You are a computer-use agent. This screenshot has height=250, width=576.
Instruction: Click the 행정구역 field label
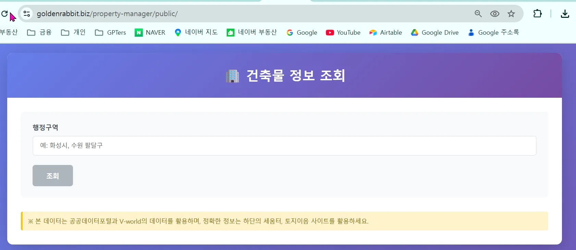click(45, 128)
